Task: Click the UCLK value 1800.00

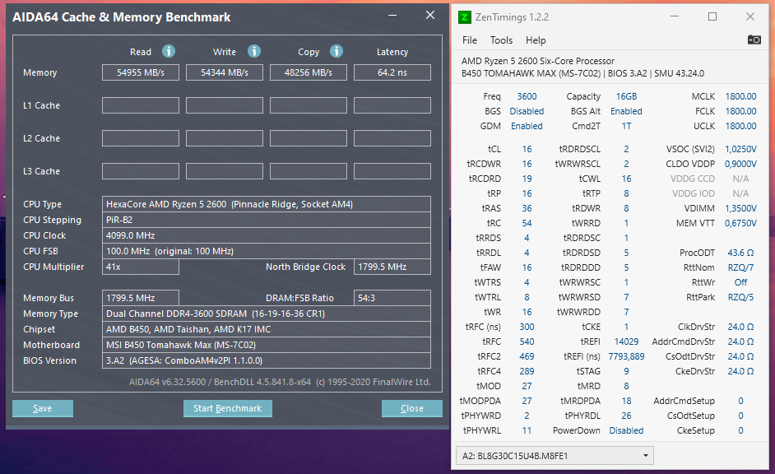Action: [x=740, y=126]
